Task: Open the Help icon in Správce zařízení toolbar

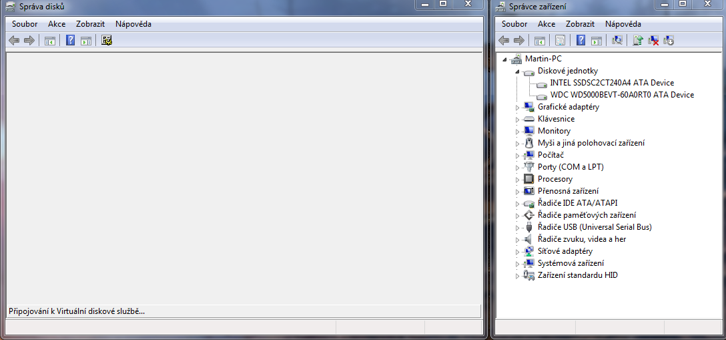Action: [581, 40]
